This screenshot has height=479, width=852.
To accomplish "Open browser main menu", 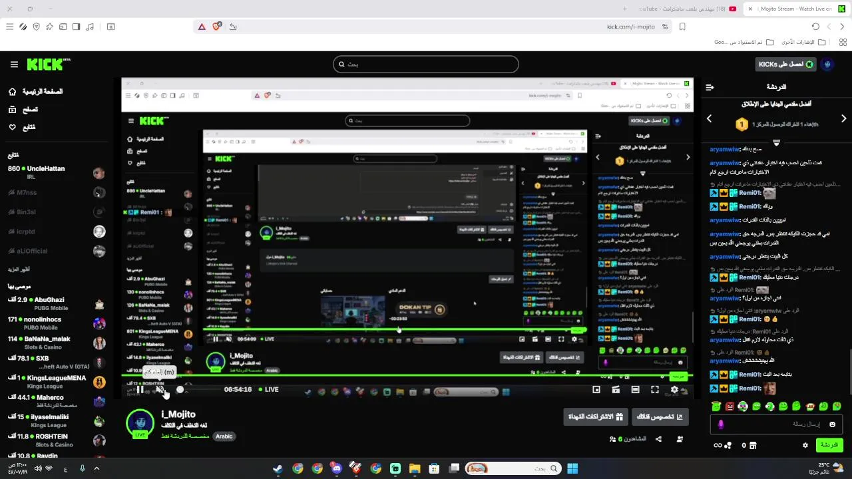I will tap(9, 27).
